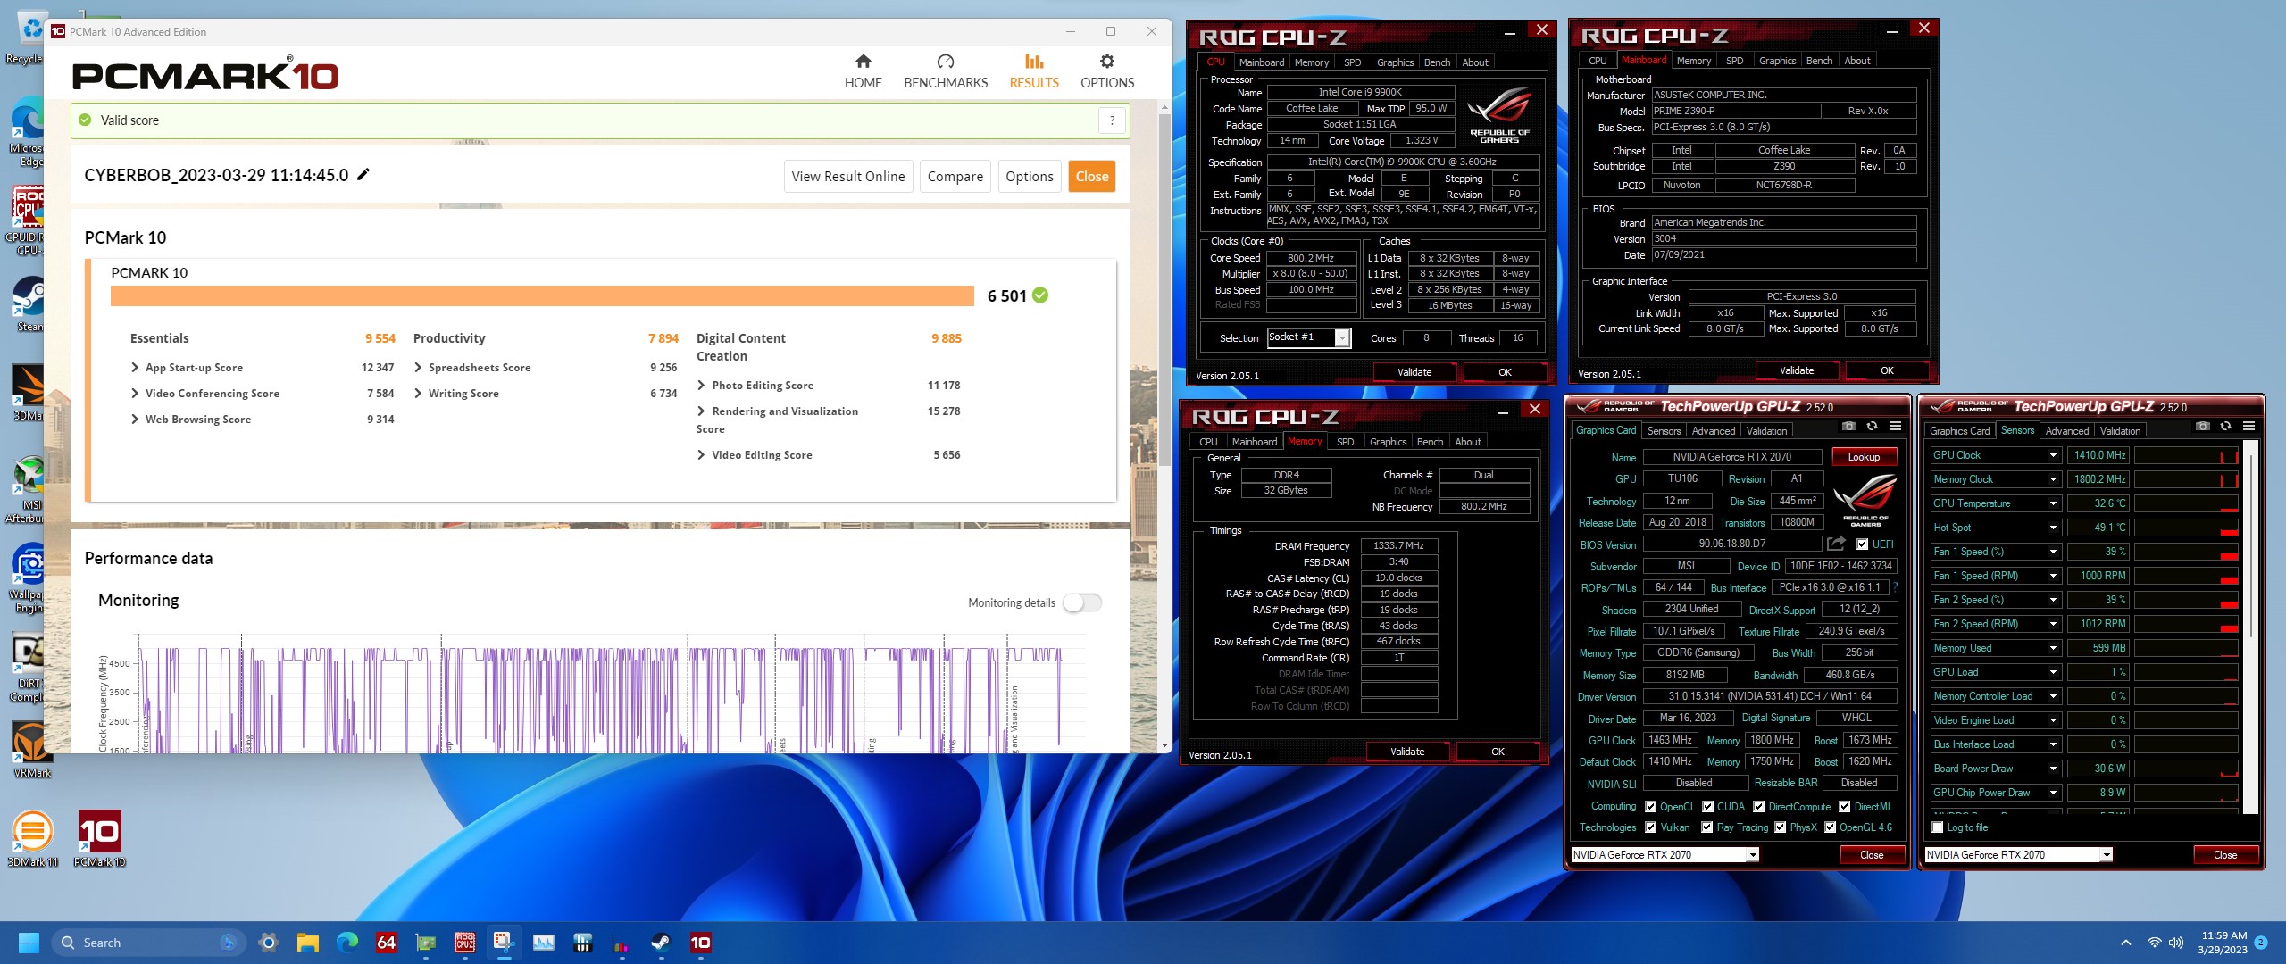Click Validate in CPU-Z Memory window
The width and height of the screenshot is (2286, 964).
pyautogui.click(x=1407, y=752)
